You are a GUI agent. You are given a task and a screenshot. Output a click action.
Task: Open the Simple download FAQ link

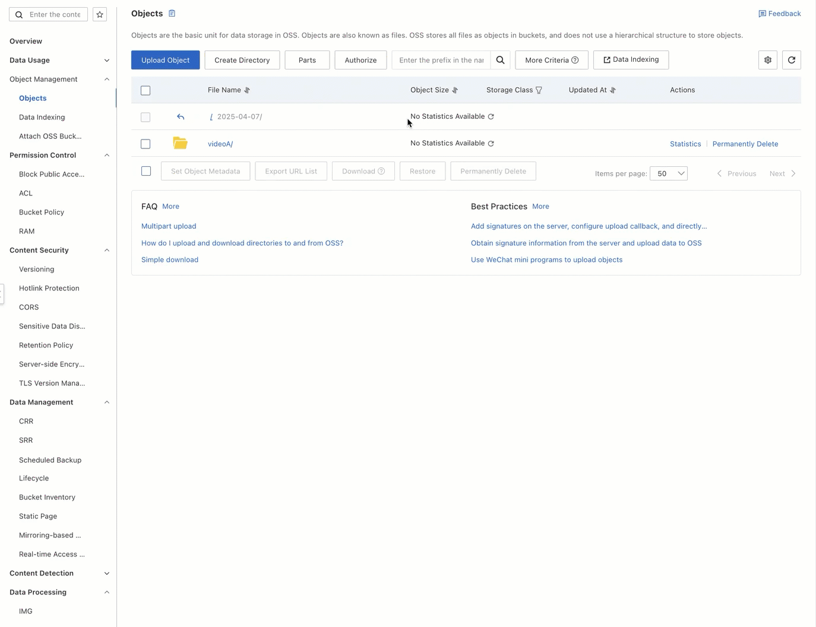(x=170, y=259)
